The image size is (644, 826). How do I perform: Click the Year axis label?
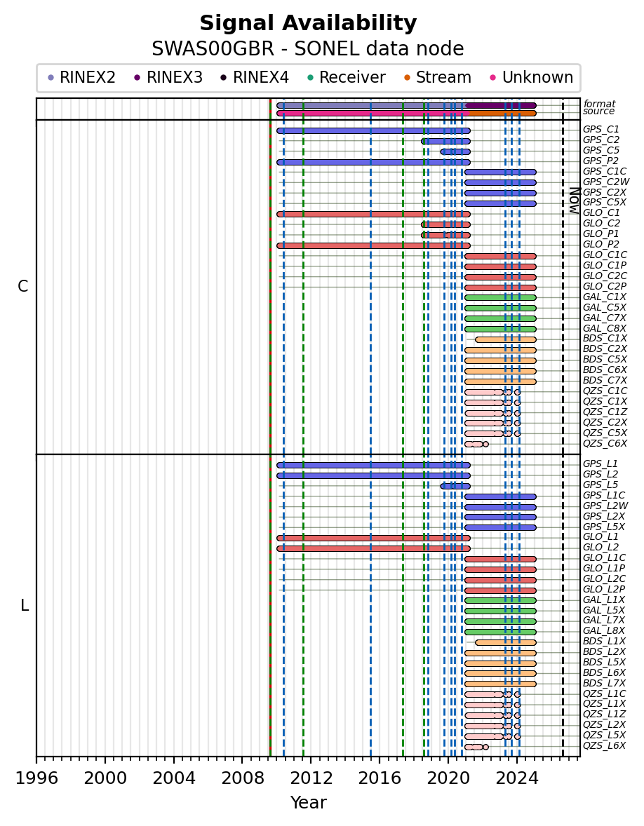(308, 802)
